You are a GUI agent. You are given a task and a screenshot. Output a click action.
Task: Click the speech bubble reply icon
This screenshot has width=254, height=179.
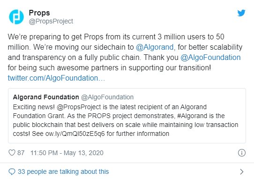(12, 172)
